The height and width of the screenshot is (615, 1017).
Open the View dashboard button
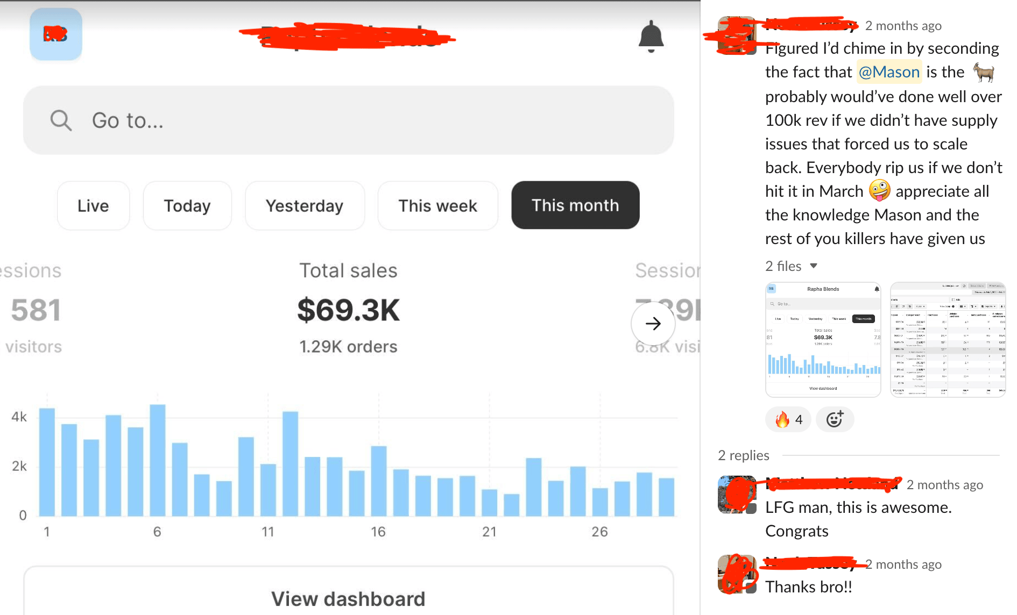tap(348, 598)
